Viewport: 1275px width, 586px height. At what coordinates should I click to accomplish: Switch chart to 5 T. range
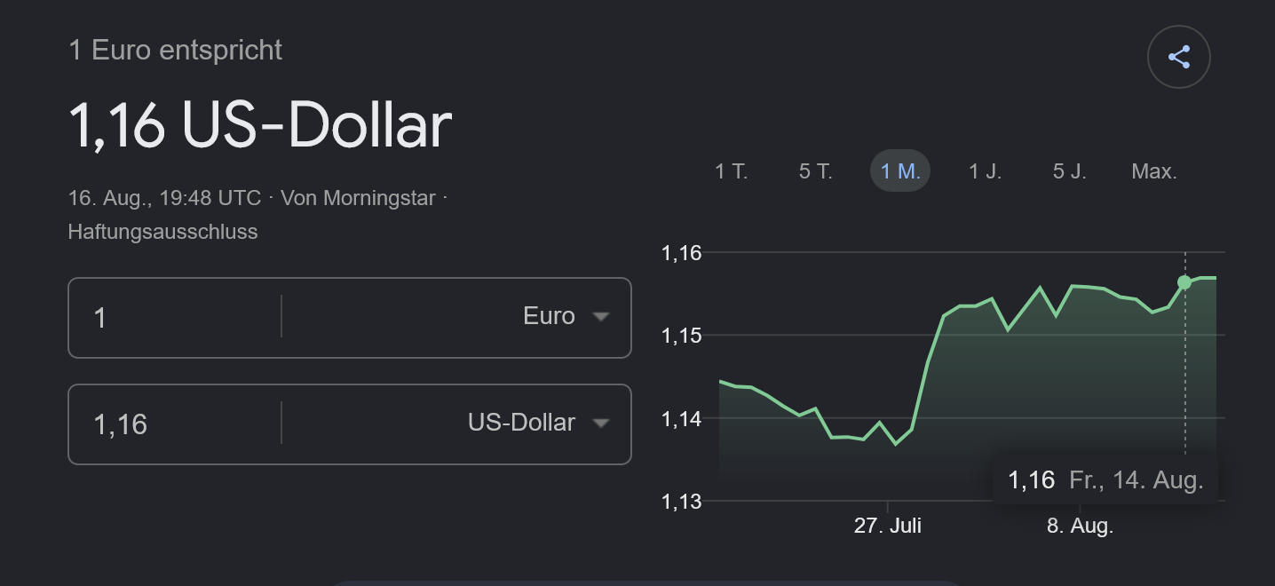coord(816,171)
